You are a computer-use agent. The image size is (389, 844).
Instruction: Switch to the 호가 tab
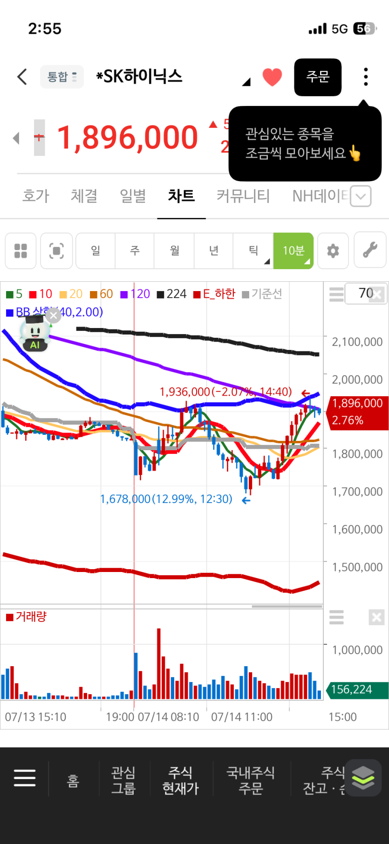[x=35, y=195]
